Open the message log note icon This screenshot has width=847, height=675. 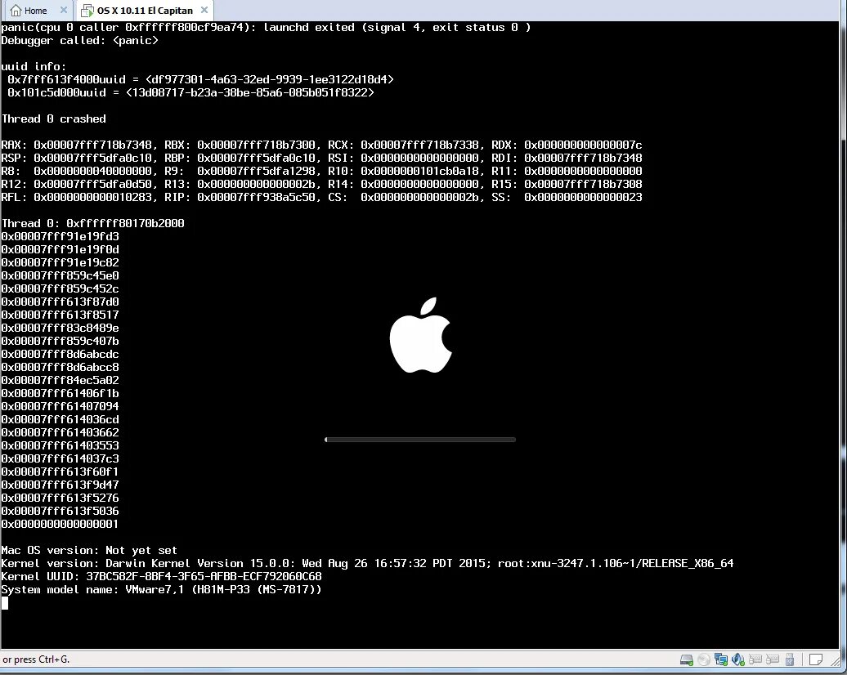tap(816, 659)
